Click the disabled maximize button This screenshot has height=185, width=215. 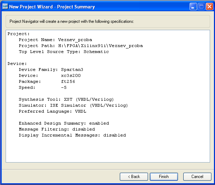pyautogui.click(x=201, y=7)
